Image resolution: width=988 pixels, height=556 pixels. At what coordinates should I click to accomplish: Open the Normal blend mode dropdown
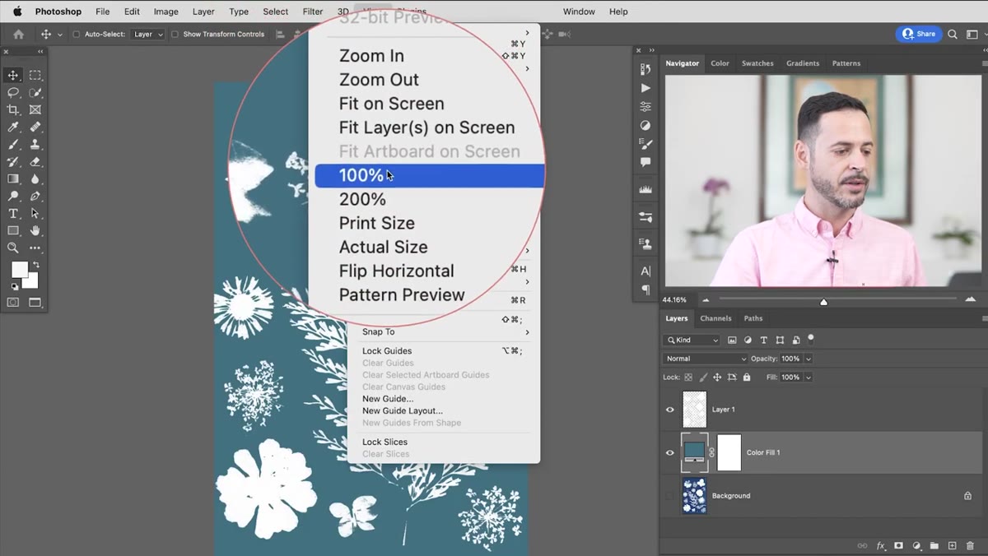click(705, 359)
